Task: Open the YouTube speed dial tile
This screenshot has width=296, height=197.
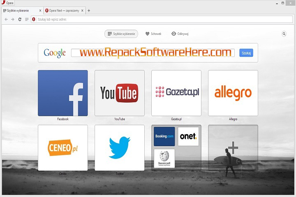Action: click(120, 93)
